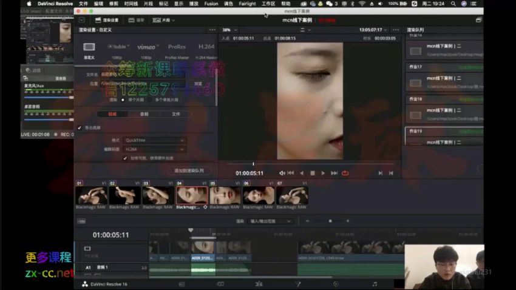Go to the last clip in viewer
Viewport: 516px width, 290px height.
[x=391, y=174]
